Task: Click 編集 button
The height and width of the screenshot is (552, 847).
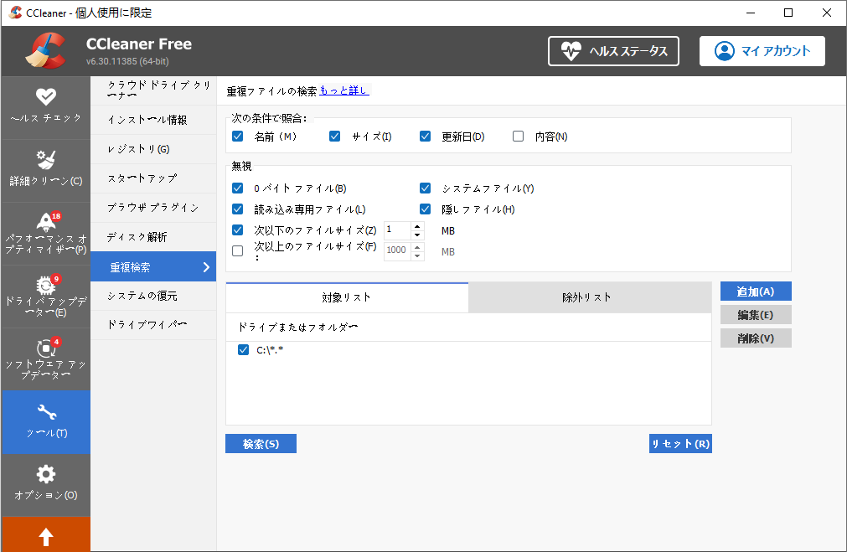Action: pos(756,314)
